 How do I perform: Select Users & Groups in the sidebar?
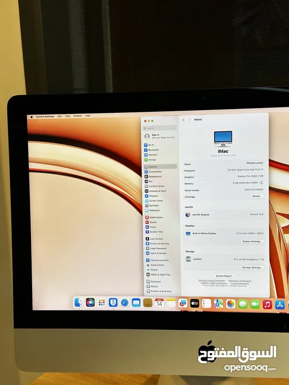click(x=156, y=253)
